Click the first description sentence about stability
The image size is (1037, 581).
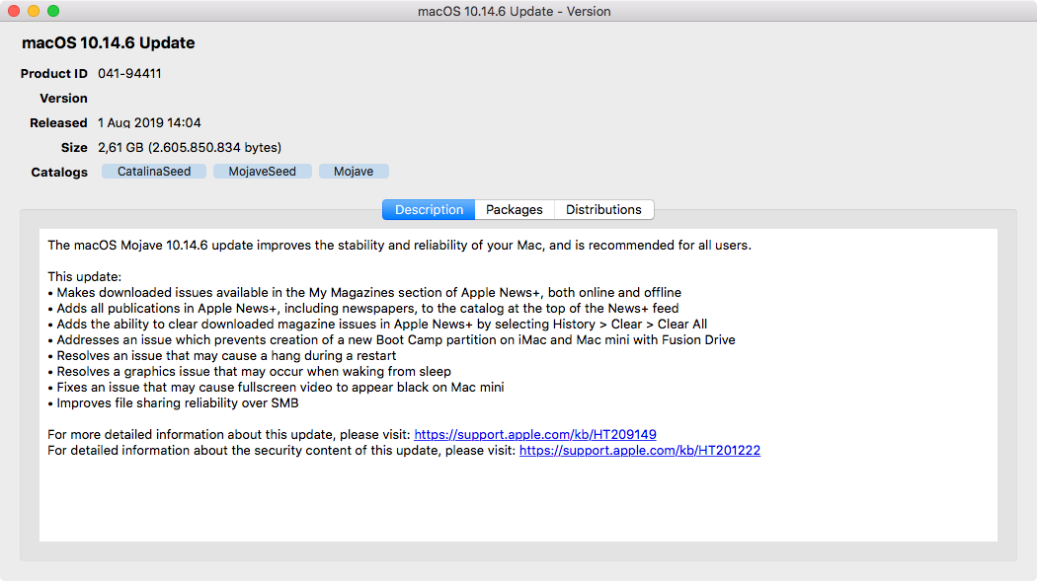(399, 245)
